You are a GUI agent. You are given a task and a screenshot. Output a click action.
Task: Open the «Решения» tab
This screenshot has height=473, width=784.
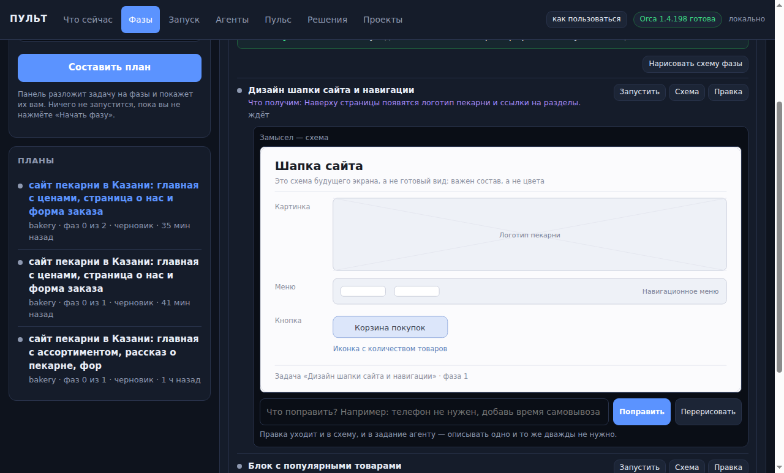click(327, 20)
